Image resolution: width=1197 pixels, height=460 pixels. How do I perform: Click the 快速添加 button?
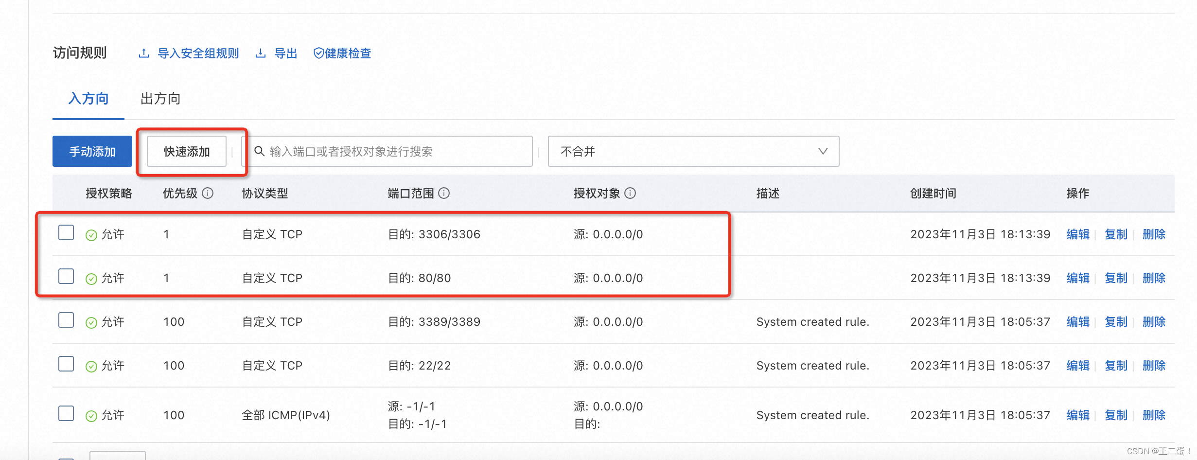coord(187,151)
